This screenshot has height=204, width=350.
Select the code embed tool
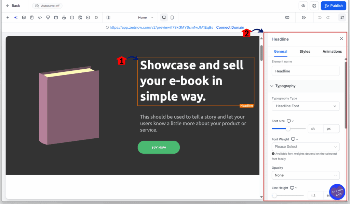(x=40, y=17)
